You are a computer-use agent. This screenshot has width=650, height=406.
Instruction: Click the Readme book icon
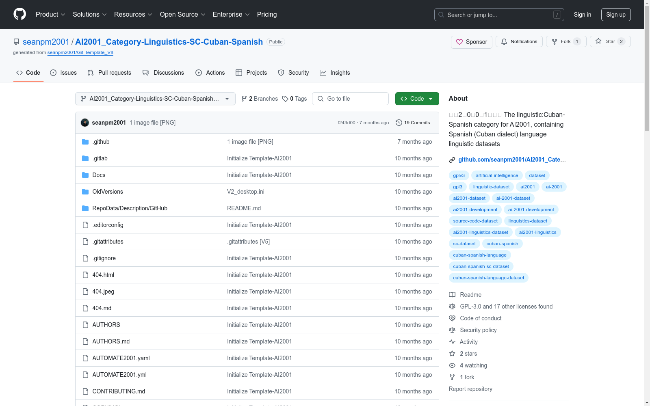click(x=452, y=295)
